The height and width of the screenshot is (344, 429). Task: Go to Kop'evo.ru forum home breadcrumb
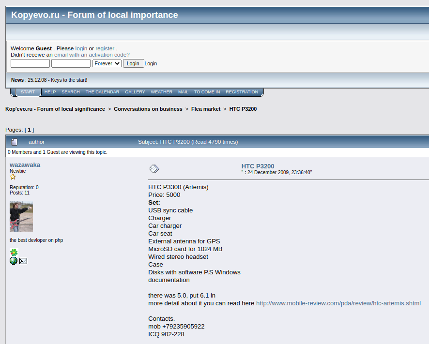55,109
